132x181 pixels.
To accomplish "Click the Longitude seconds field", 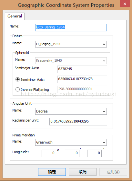I will pos(94,153).
